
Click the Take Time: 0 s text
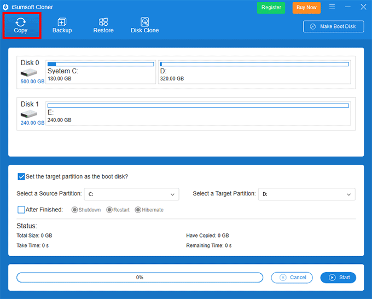[x=32, y=245]
